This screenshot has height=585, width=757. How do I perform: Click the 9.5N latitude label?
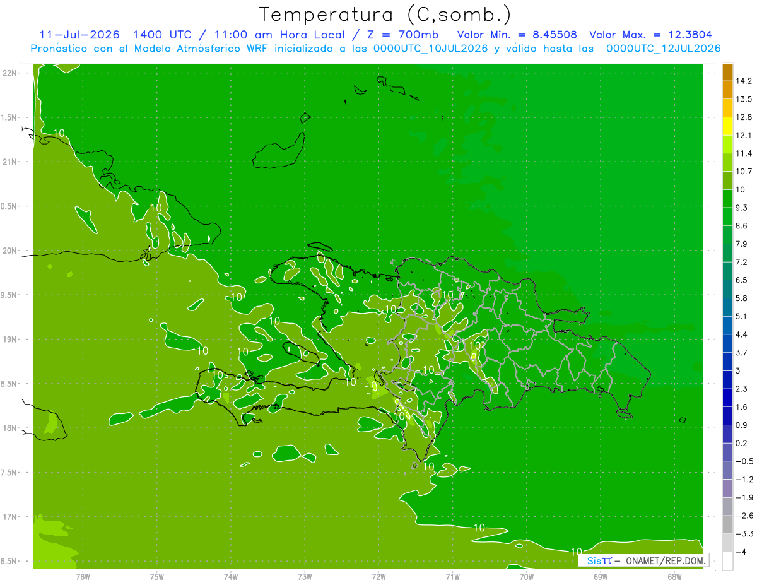[9, 295]
